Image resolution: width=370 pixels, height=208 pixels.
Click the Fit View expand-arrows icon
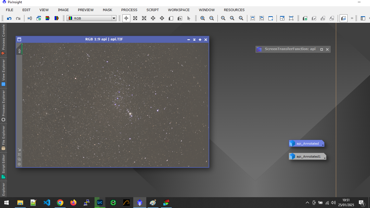pyautogui.click(x=135, y=18)
